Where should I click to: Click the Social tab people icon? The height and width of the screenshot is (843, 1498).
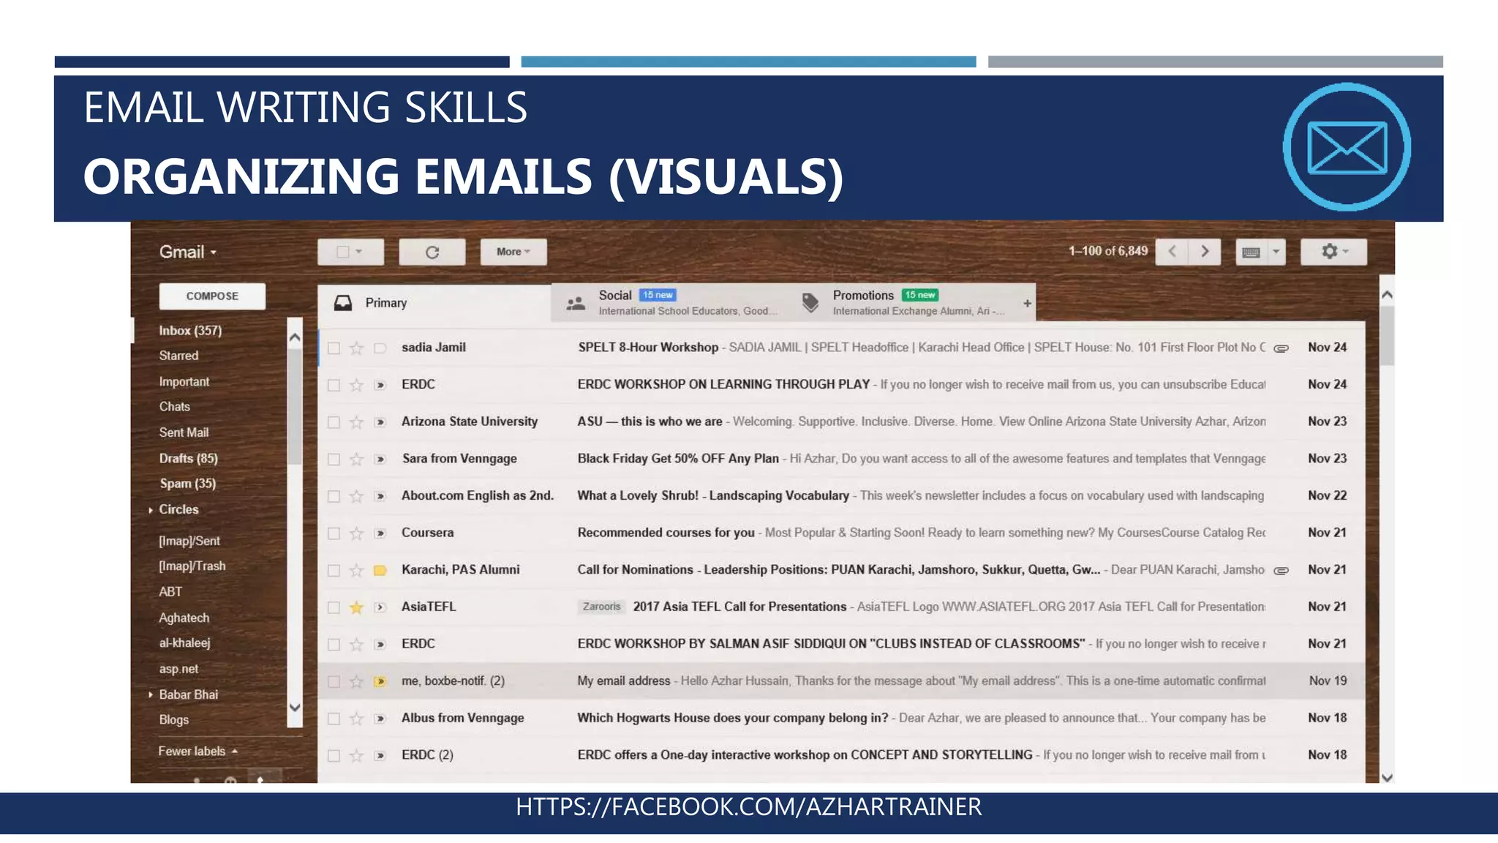click(x=576, y=303)
